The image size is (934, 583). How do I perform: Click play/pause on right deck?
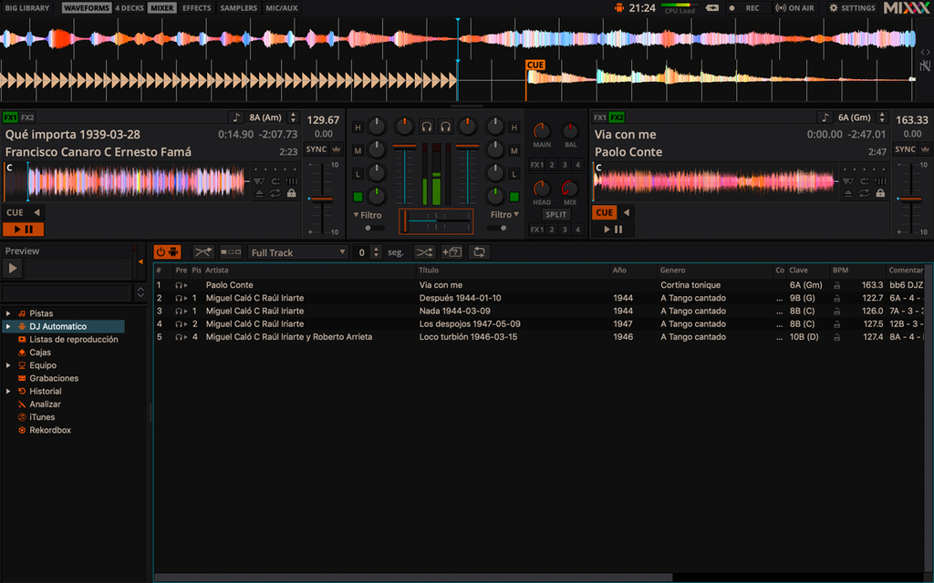(x=613, y=229)
